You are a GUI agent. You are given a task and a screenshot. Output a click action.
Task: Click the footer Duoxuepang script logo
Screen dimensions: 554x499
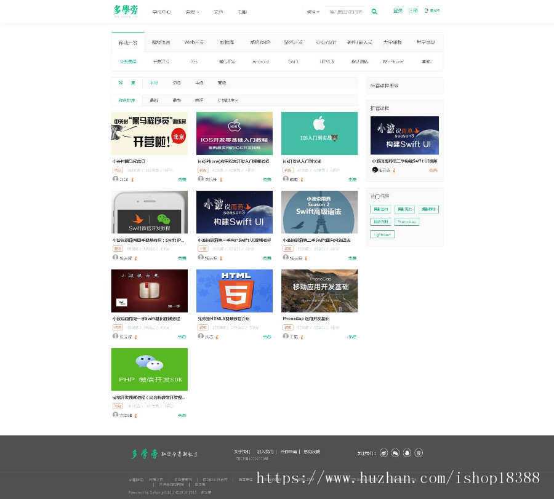point(164,454)
